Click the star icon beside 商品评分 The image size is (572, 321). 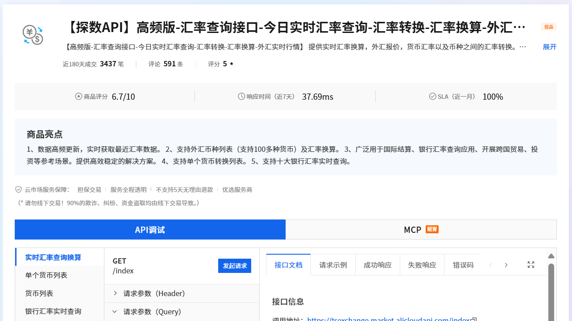[x=78, y=95]
